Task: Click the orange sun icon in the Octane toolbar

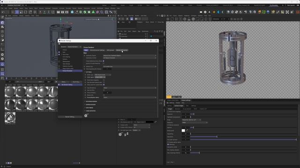Action: [214, 12]
